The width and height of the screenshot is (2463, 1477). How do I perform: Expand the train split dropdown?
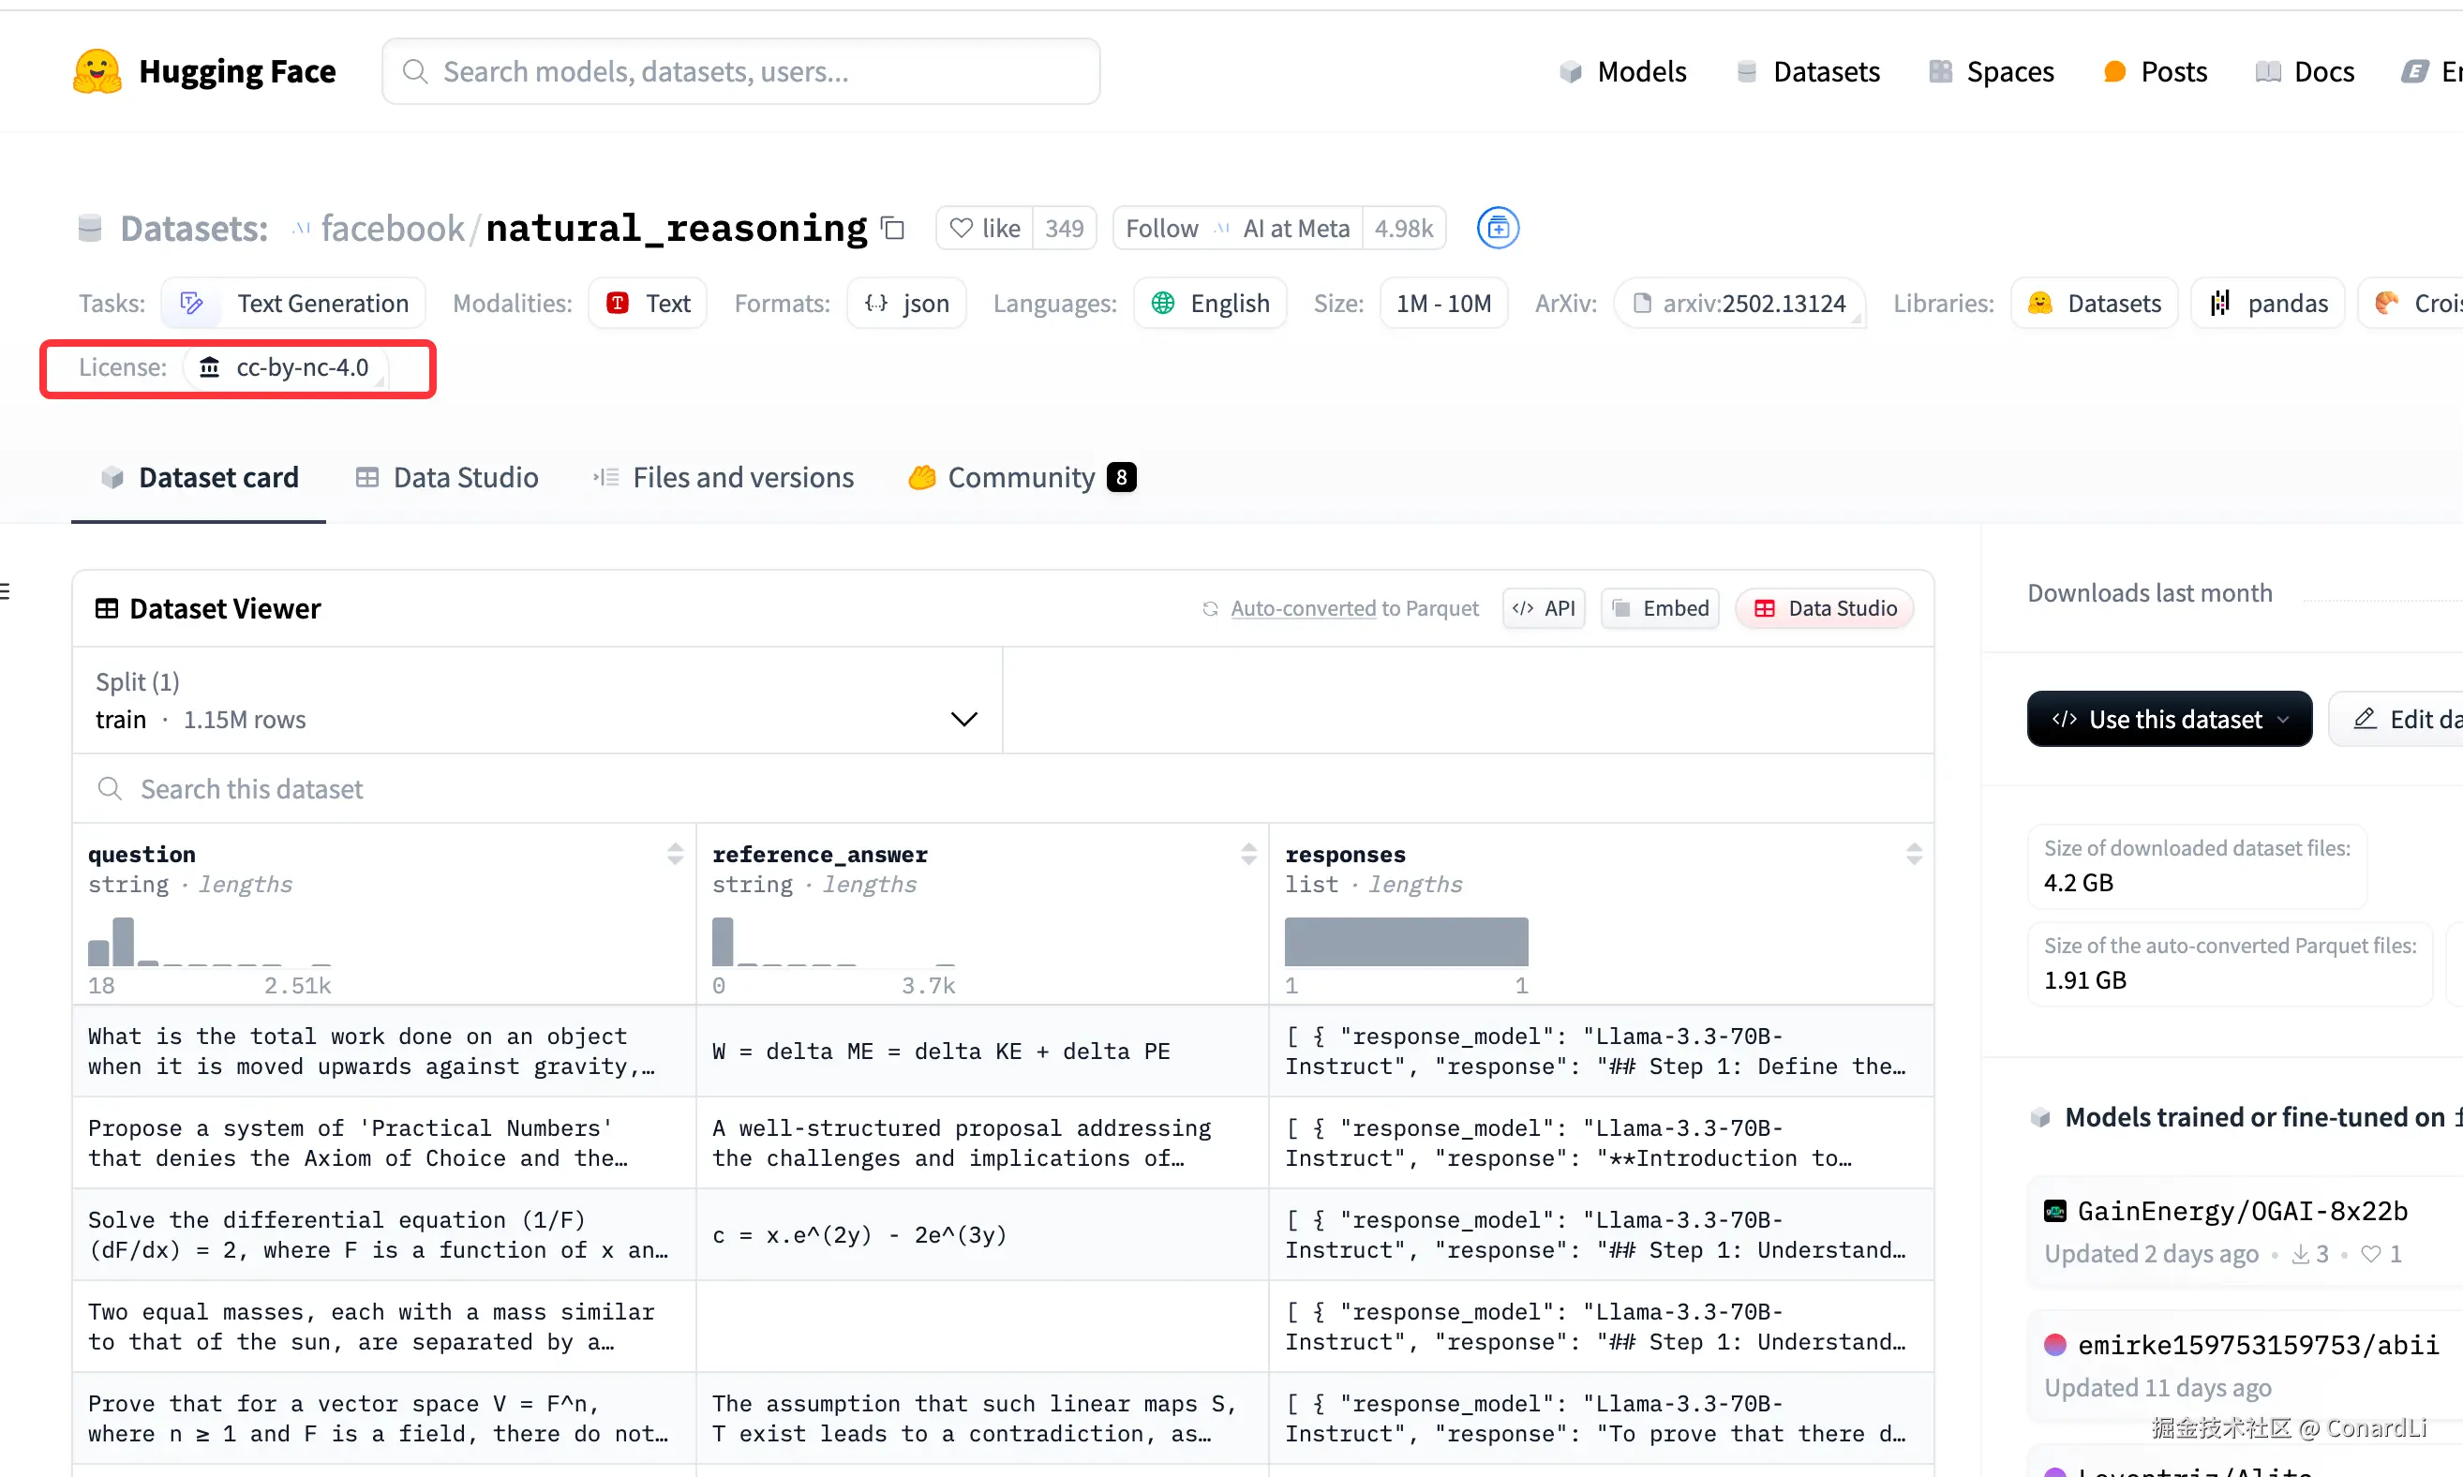coord(963,719)
